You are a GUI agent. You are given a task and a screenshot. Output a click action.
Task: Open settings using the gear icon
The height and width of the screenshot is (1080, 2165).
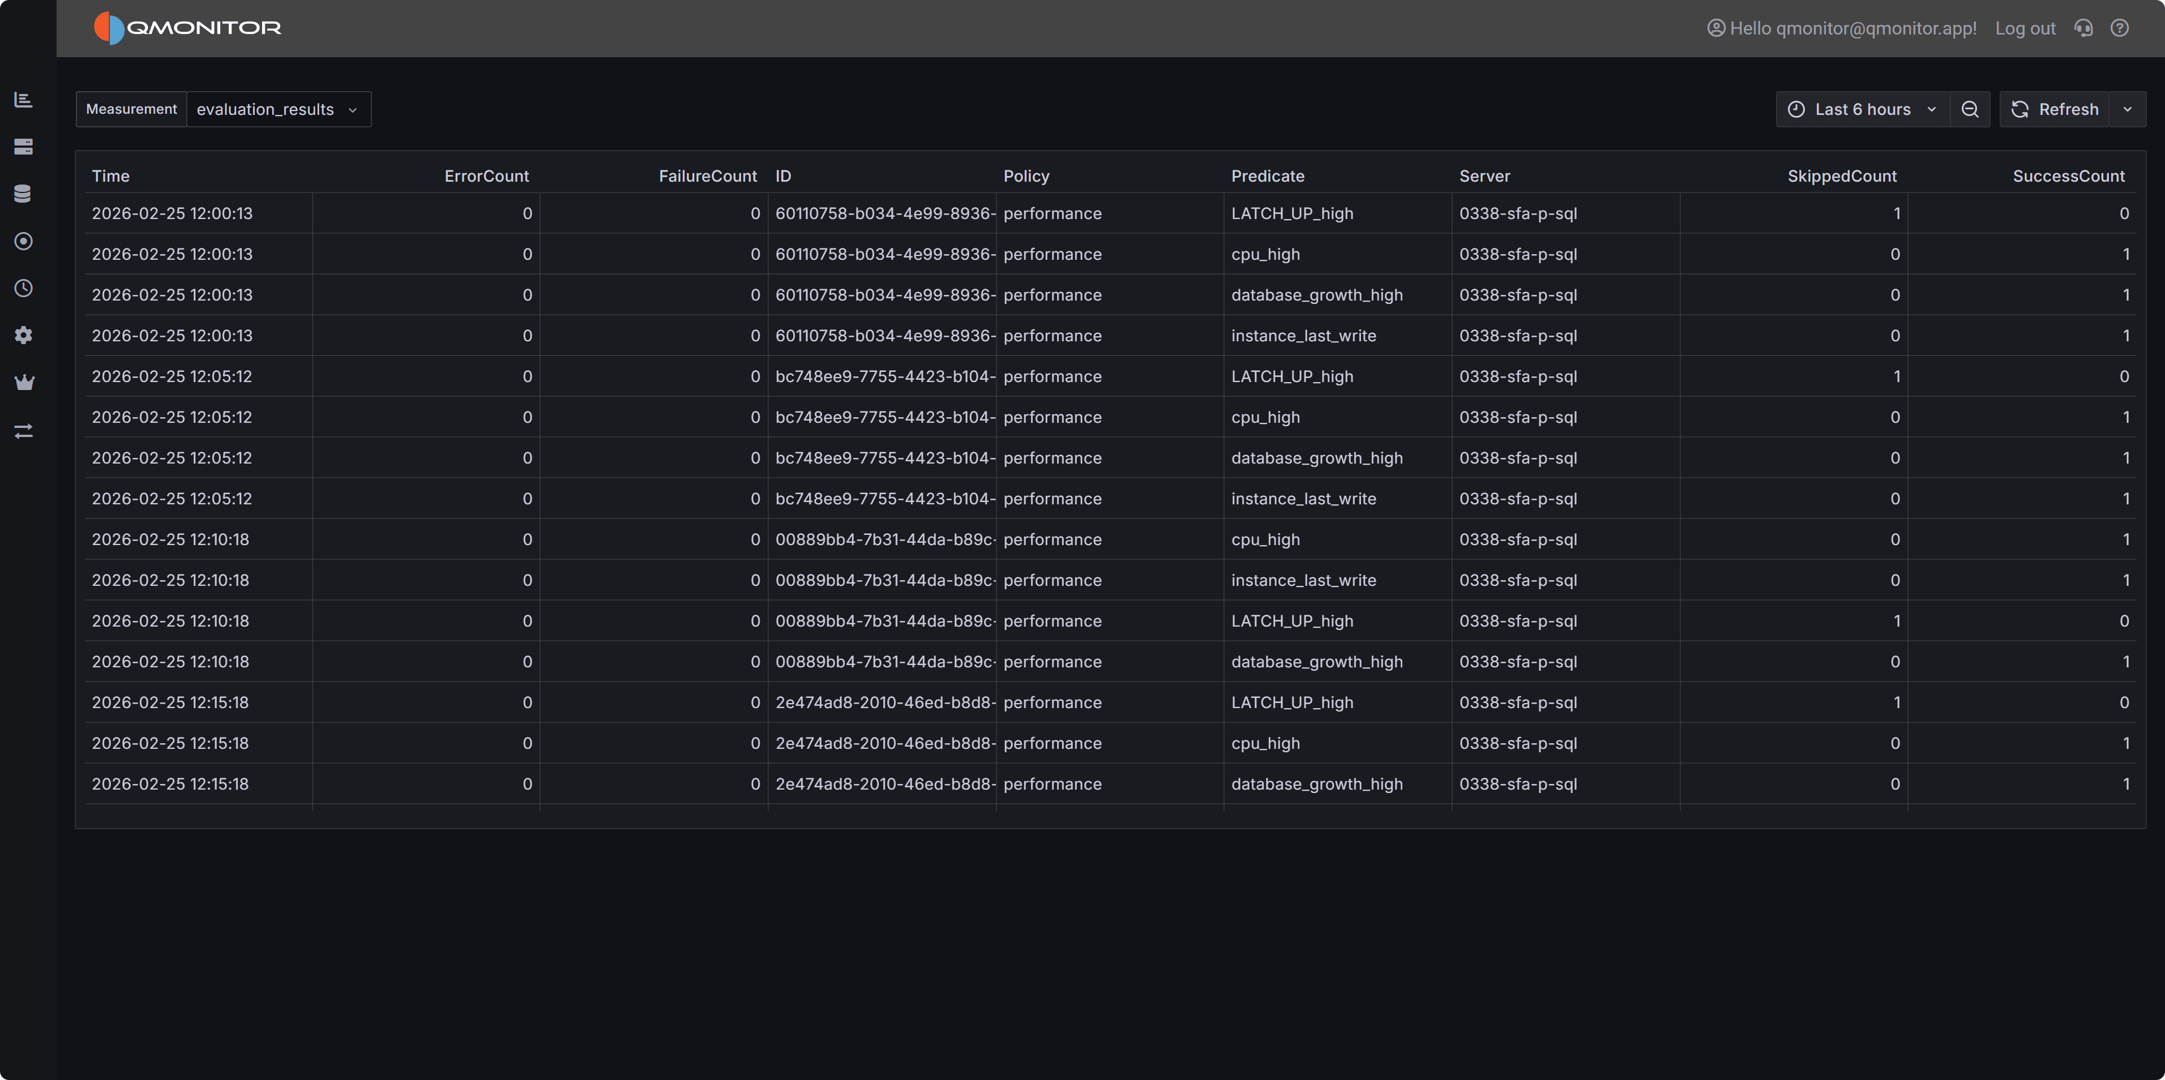(24, 335)
